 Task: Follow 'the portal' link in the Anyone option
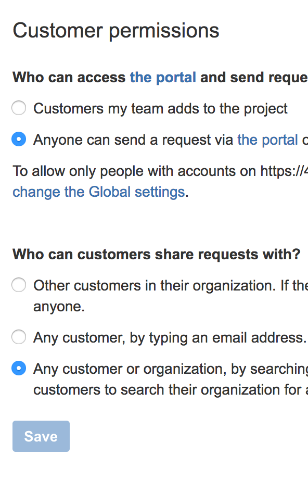[267, 140]
